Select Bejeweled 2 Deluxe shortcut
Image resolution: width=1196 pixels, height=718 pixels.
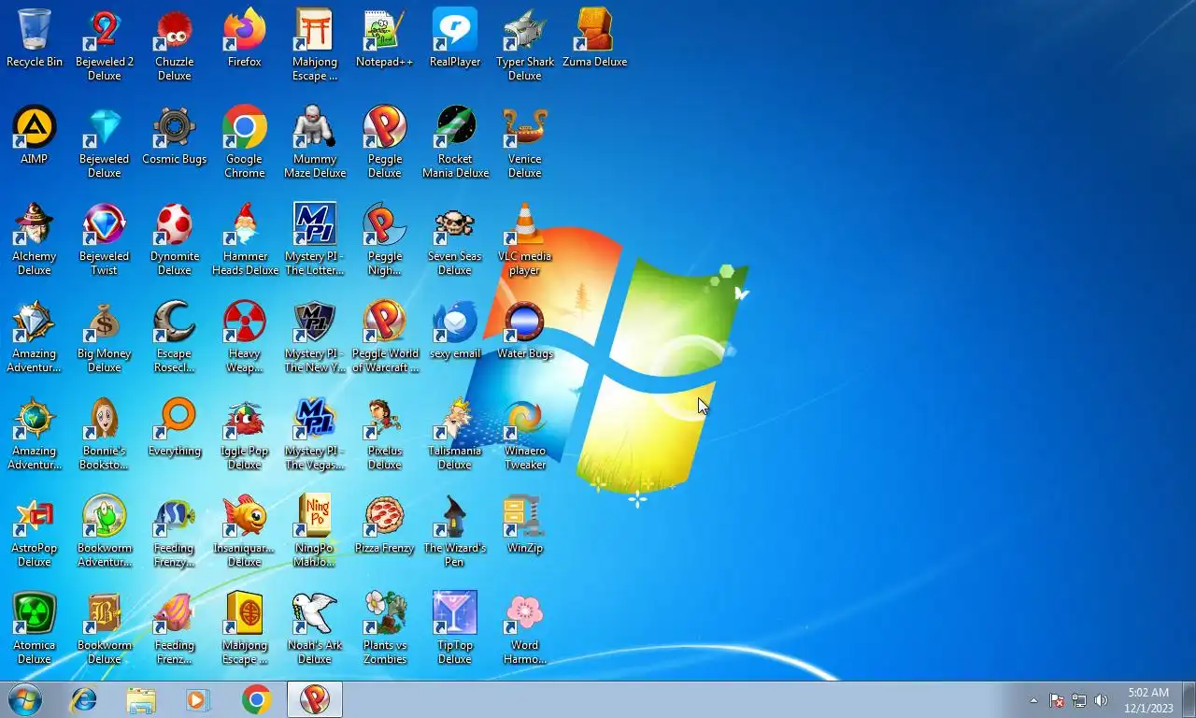pyautogui.click(x=105, y=45)
